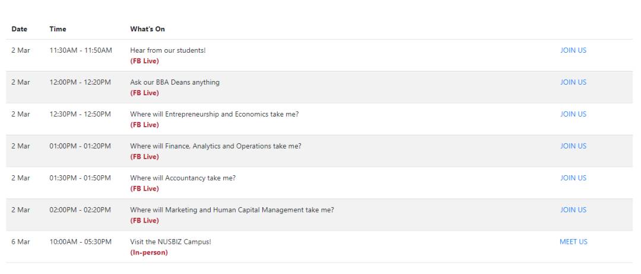Select the "Ask our BBA Deans anything" title

coord(174,83)
